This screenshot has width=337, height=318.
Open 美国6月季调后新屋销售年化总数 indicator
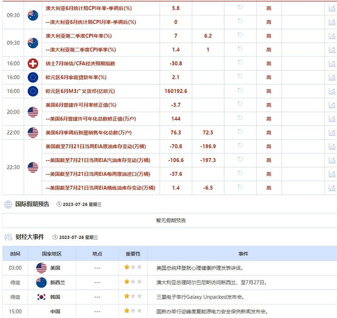click(x=88, y=132)
